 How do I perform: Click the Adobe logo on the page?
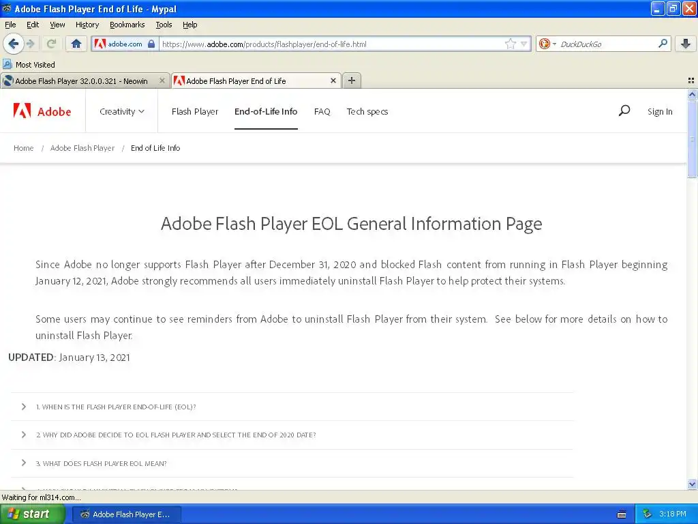coord(42,111)
